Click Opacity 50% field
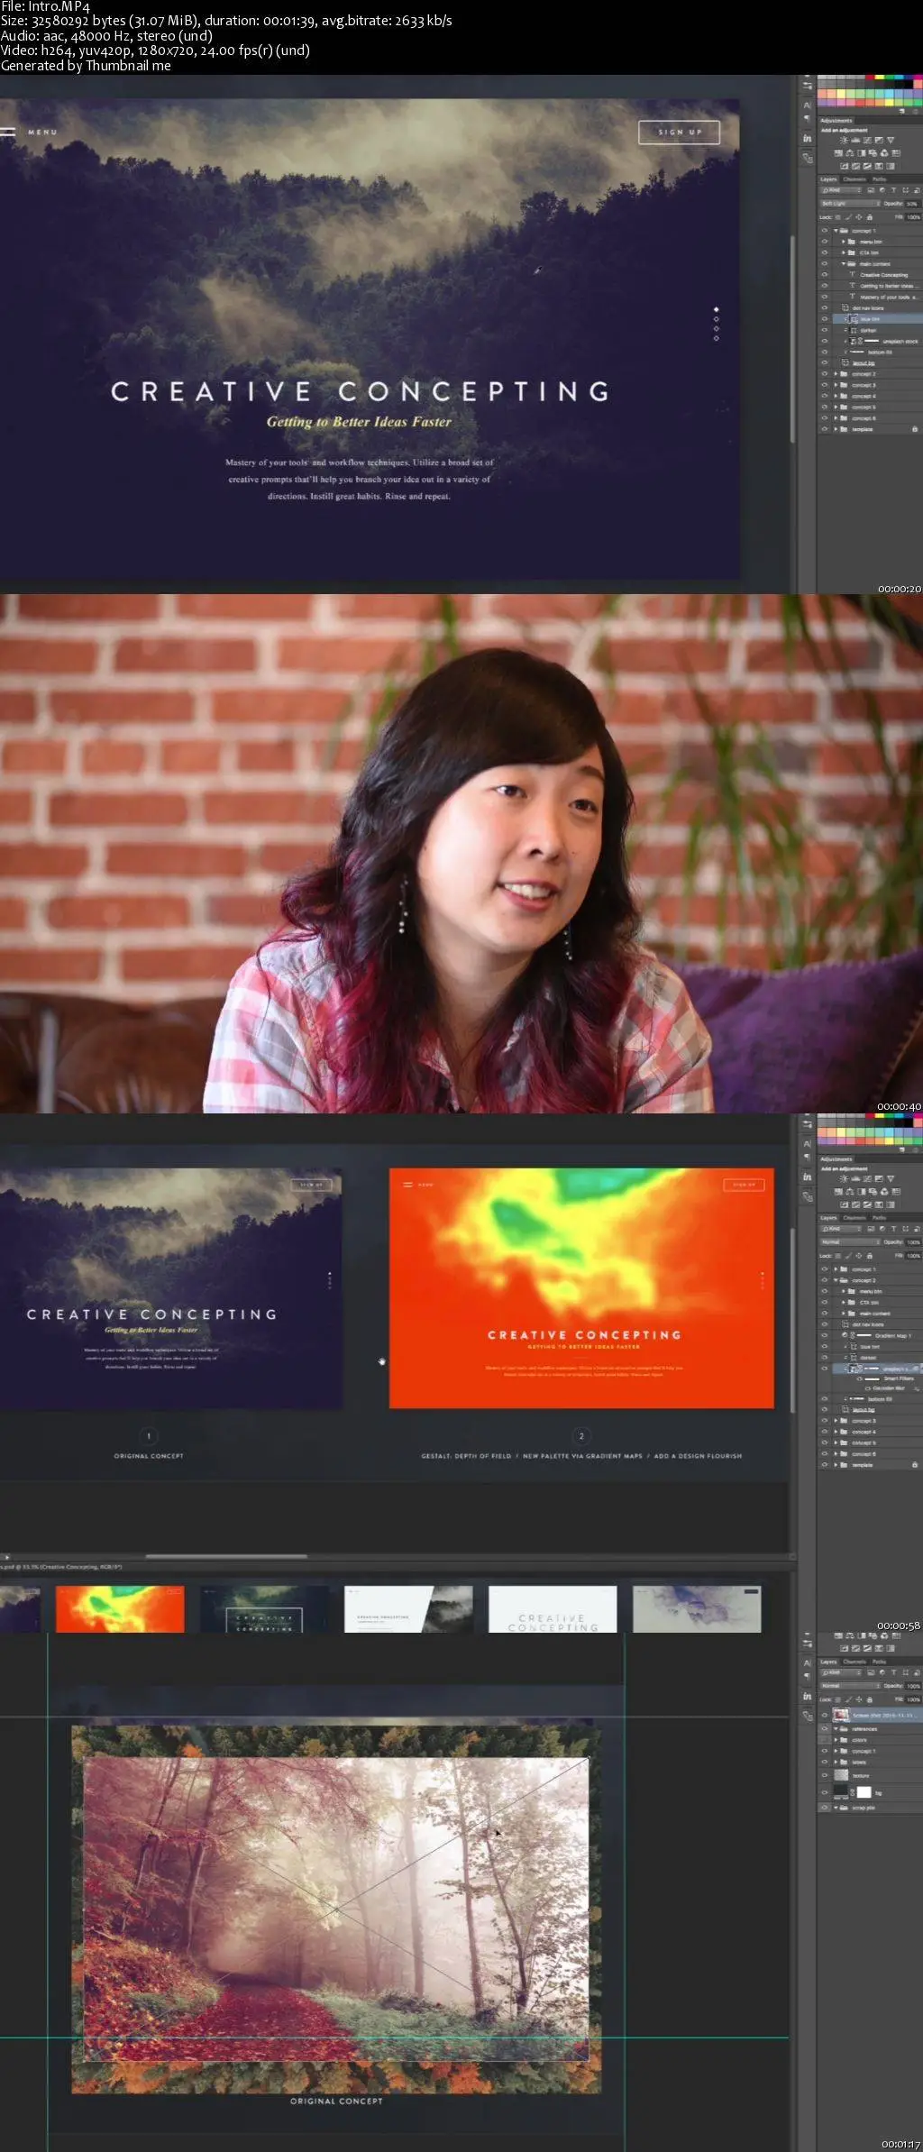Image resolution: width=923 pixels, height=2152 pixels. tap(912, 204)
